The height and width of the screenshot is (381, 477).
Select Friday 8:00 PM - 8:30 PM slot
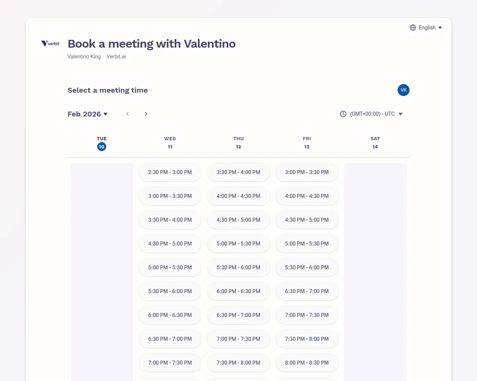coord(307,363)
